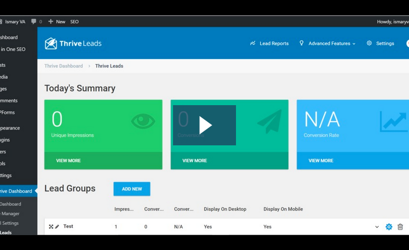
Task: Click the Thrive Leads logo icon
Action: point(51,43)
